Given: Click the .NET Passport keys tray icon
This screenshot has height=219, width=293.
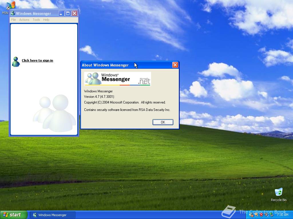Looking at the screenshot, I should click(256, 215).
